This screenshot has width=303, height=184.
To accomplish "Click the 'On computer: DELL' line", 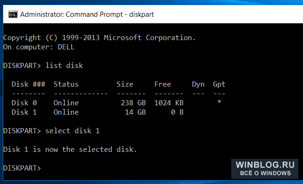I will [x=39, y=47].
